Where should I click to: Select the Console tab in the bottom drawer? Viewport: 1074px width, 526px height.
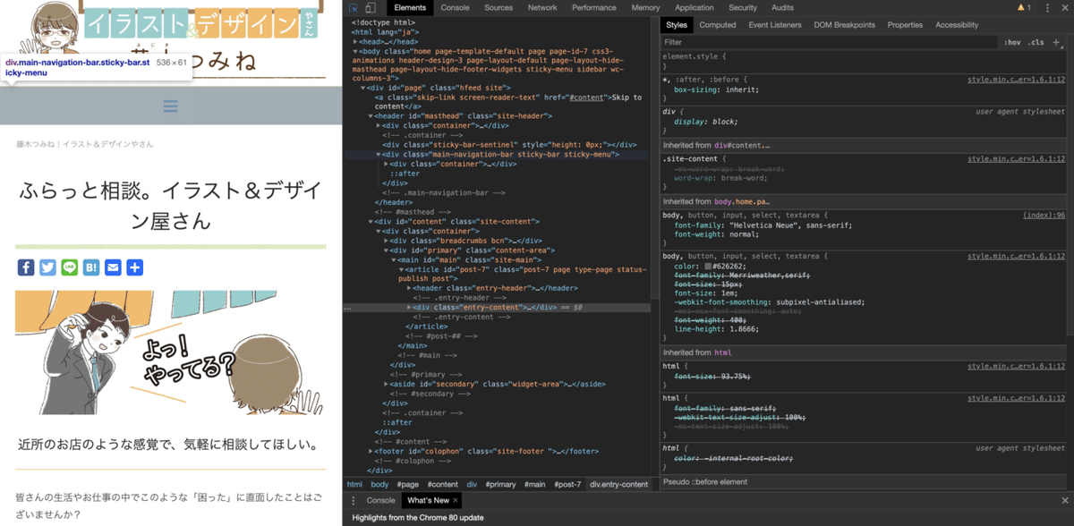[380, 500]
